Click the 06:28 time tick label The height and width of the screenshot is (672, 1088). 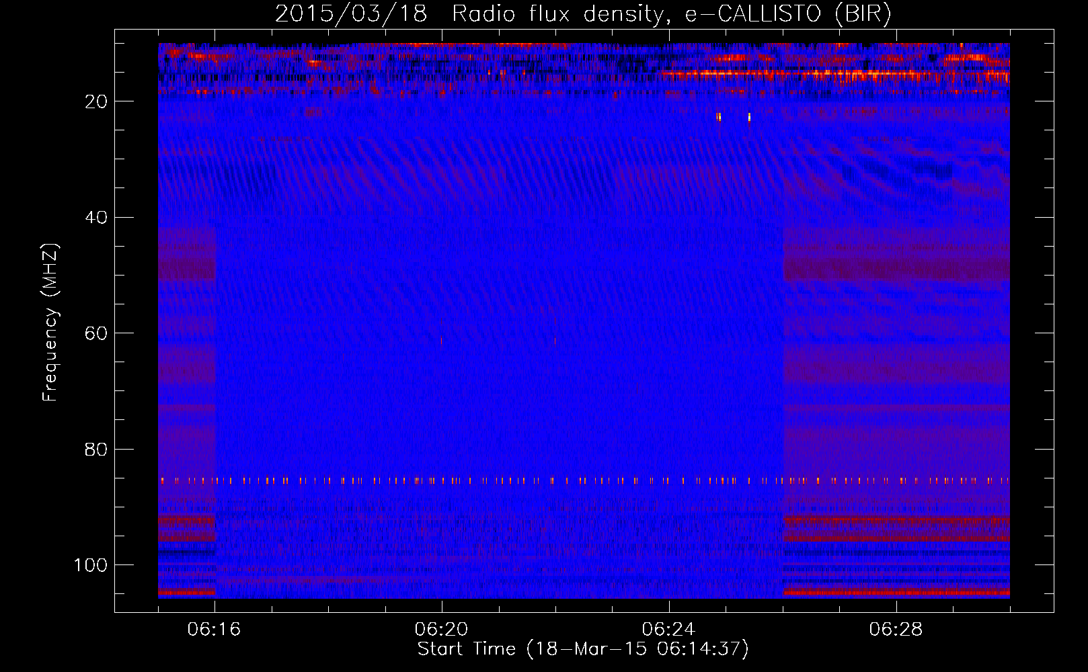(x=896, y=630)
